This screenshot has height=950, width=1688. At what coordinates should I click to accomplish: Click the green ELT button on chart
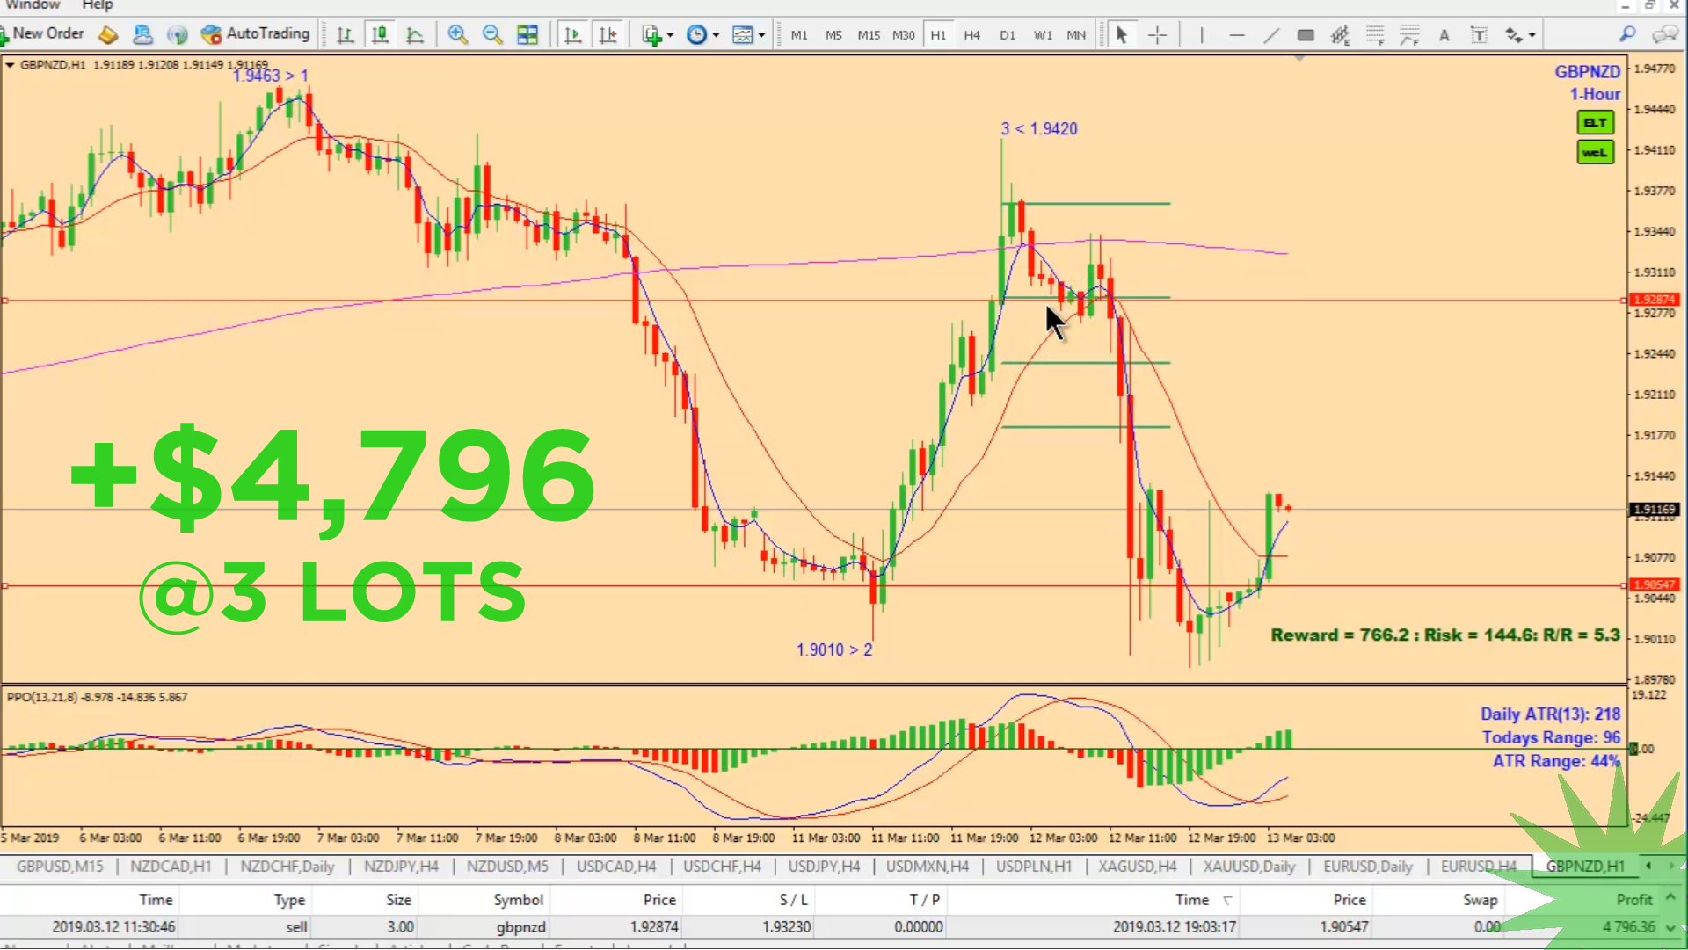point(1595,122)
